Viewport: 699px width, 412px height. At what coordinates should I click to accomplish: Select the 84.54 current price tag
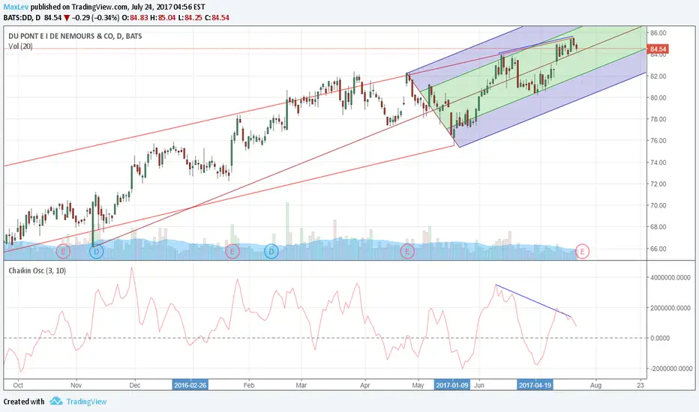658,49
